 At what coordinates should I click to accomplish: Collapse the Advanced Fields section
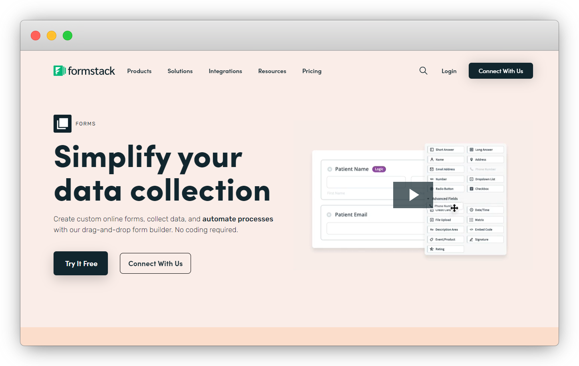428,199
